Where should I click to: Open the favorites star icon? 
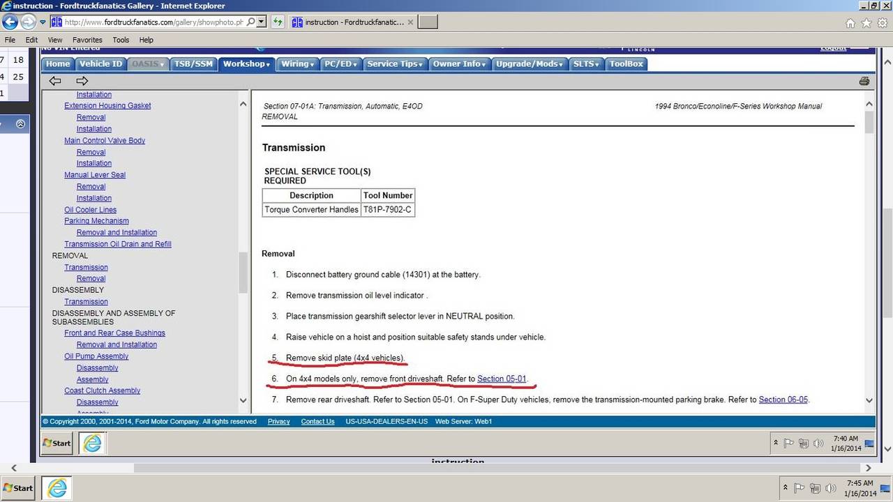coord(866,23)
